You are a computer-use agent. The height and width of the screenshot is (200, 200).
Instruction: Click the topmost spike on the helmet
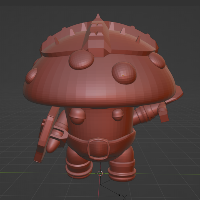(x=98, y=17)
